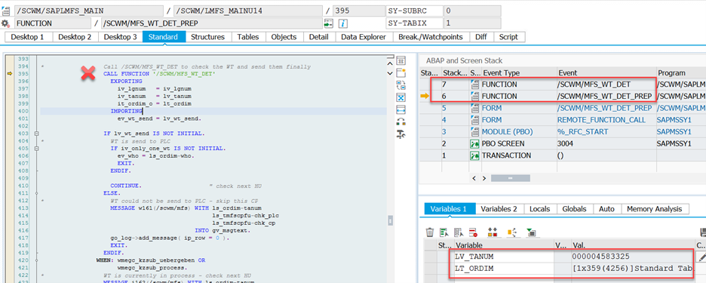
Task: Open the Objects tab
Action: (284, 37)
